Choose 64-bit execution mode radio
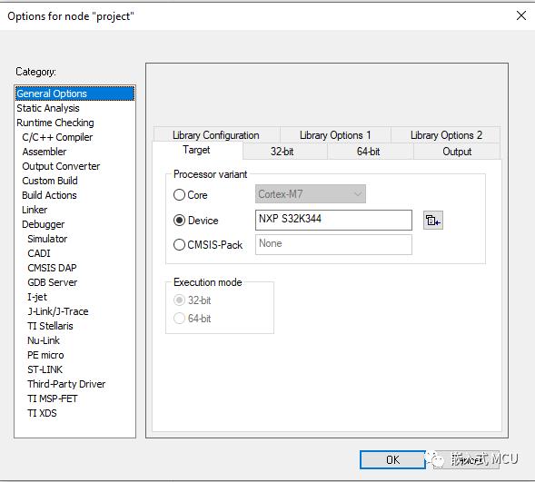 (x=179, y=319)
